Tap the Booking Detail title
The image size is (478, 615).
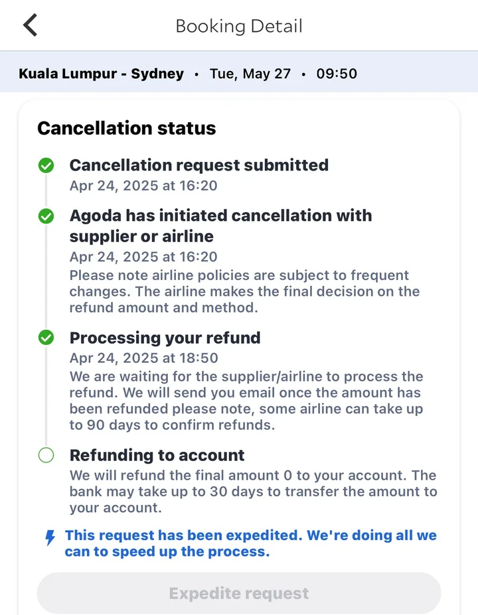[x=239, y=27]
